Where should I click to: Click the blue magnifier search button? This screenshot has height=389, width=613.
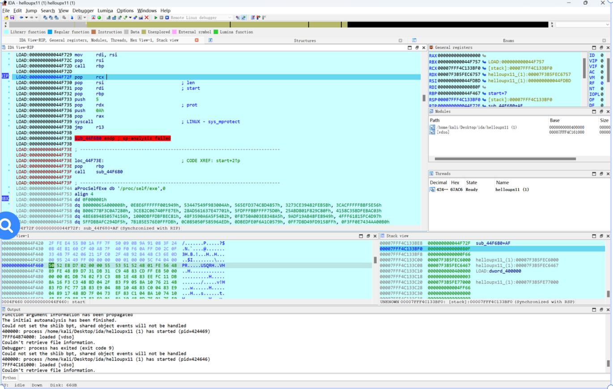click(7, 226)
